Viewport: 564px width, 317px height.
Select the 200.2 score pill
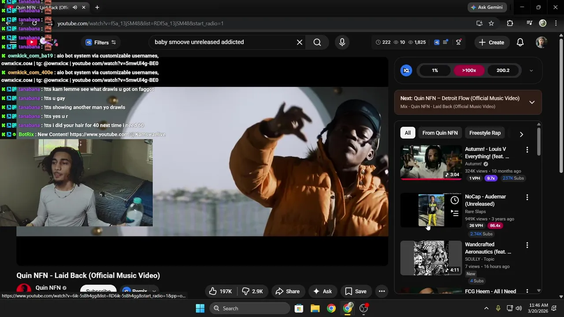(503, 70)
